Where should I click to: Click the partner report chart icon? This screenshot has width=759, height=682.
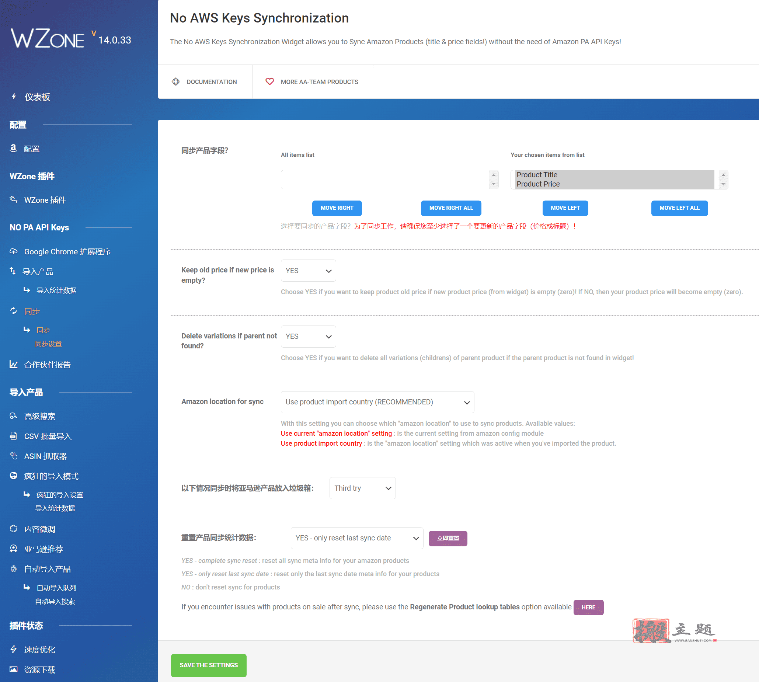pyautogui.click(x=14, y=364)
